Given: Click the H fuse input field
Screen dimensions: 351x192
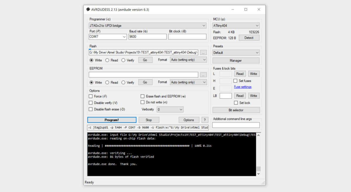Looking at the screenshot, I should [x=226, y=81].
